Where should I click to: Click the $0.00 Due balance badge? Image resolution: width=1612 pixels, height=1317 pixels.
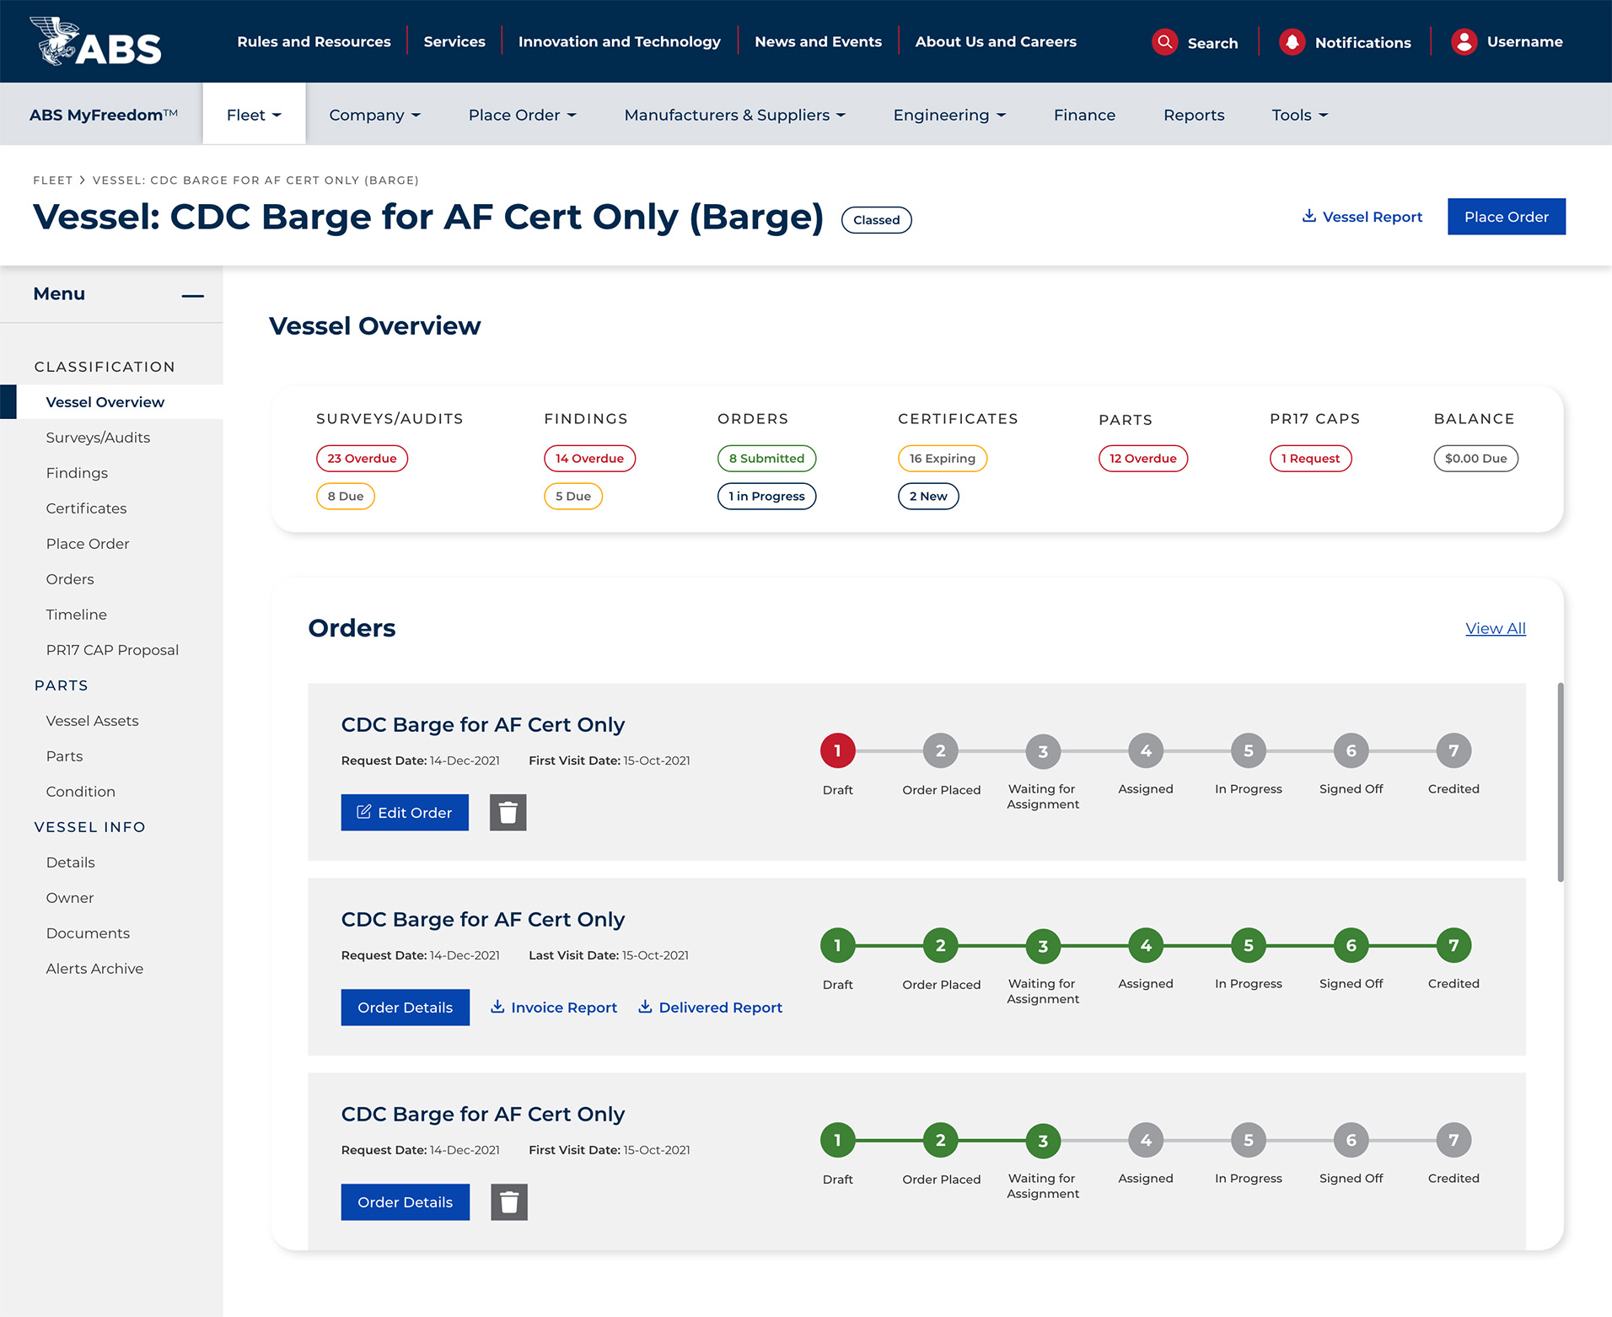[1475, 458]
